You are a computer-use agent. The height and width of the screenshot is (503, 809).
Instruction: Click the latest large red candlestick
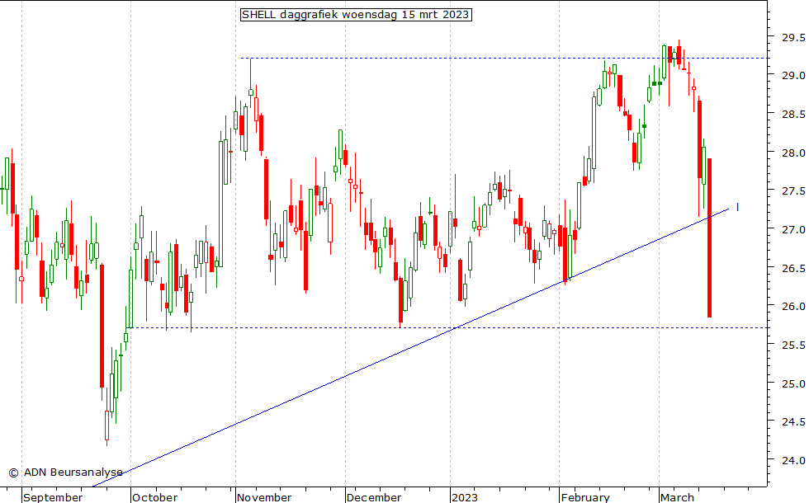coord(709,237)
